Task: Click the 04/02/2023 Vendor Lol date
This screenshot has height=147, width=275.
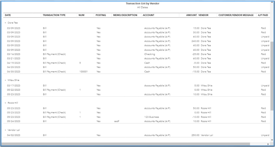Action: [14, 135]
